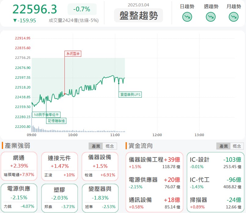This screenshot has height=213, width=246.
Task: Click the 週趨勢 label
Action: (211, 6)
